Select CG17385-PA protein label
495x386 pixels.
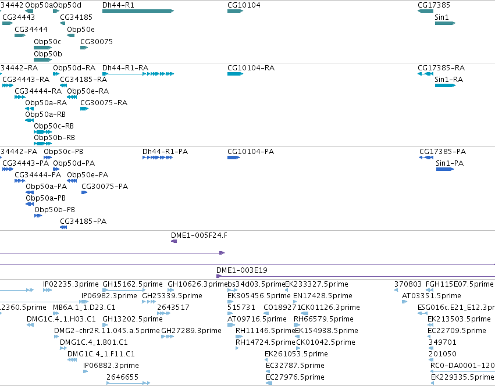[x=443, y=152]
